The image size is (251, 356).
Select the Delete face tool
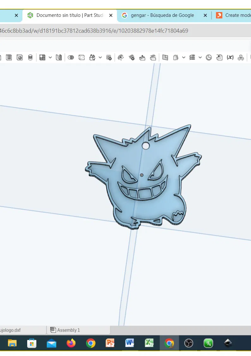132,57
